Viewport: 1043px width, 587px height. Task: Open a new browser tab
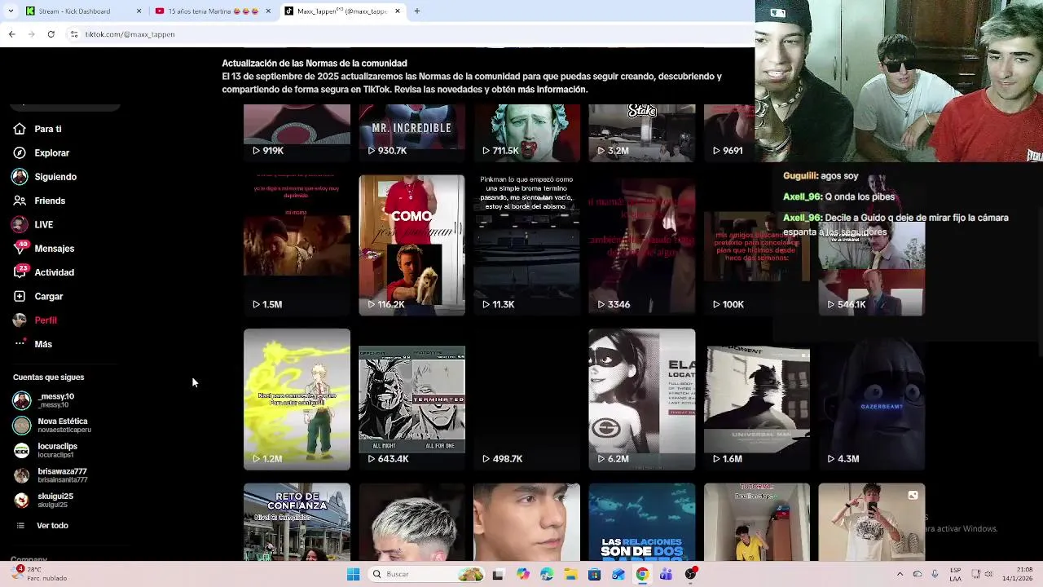416,11
